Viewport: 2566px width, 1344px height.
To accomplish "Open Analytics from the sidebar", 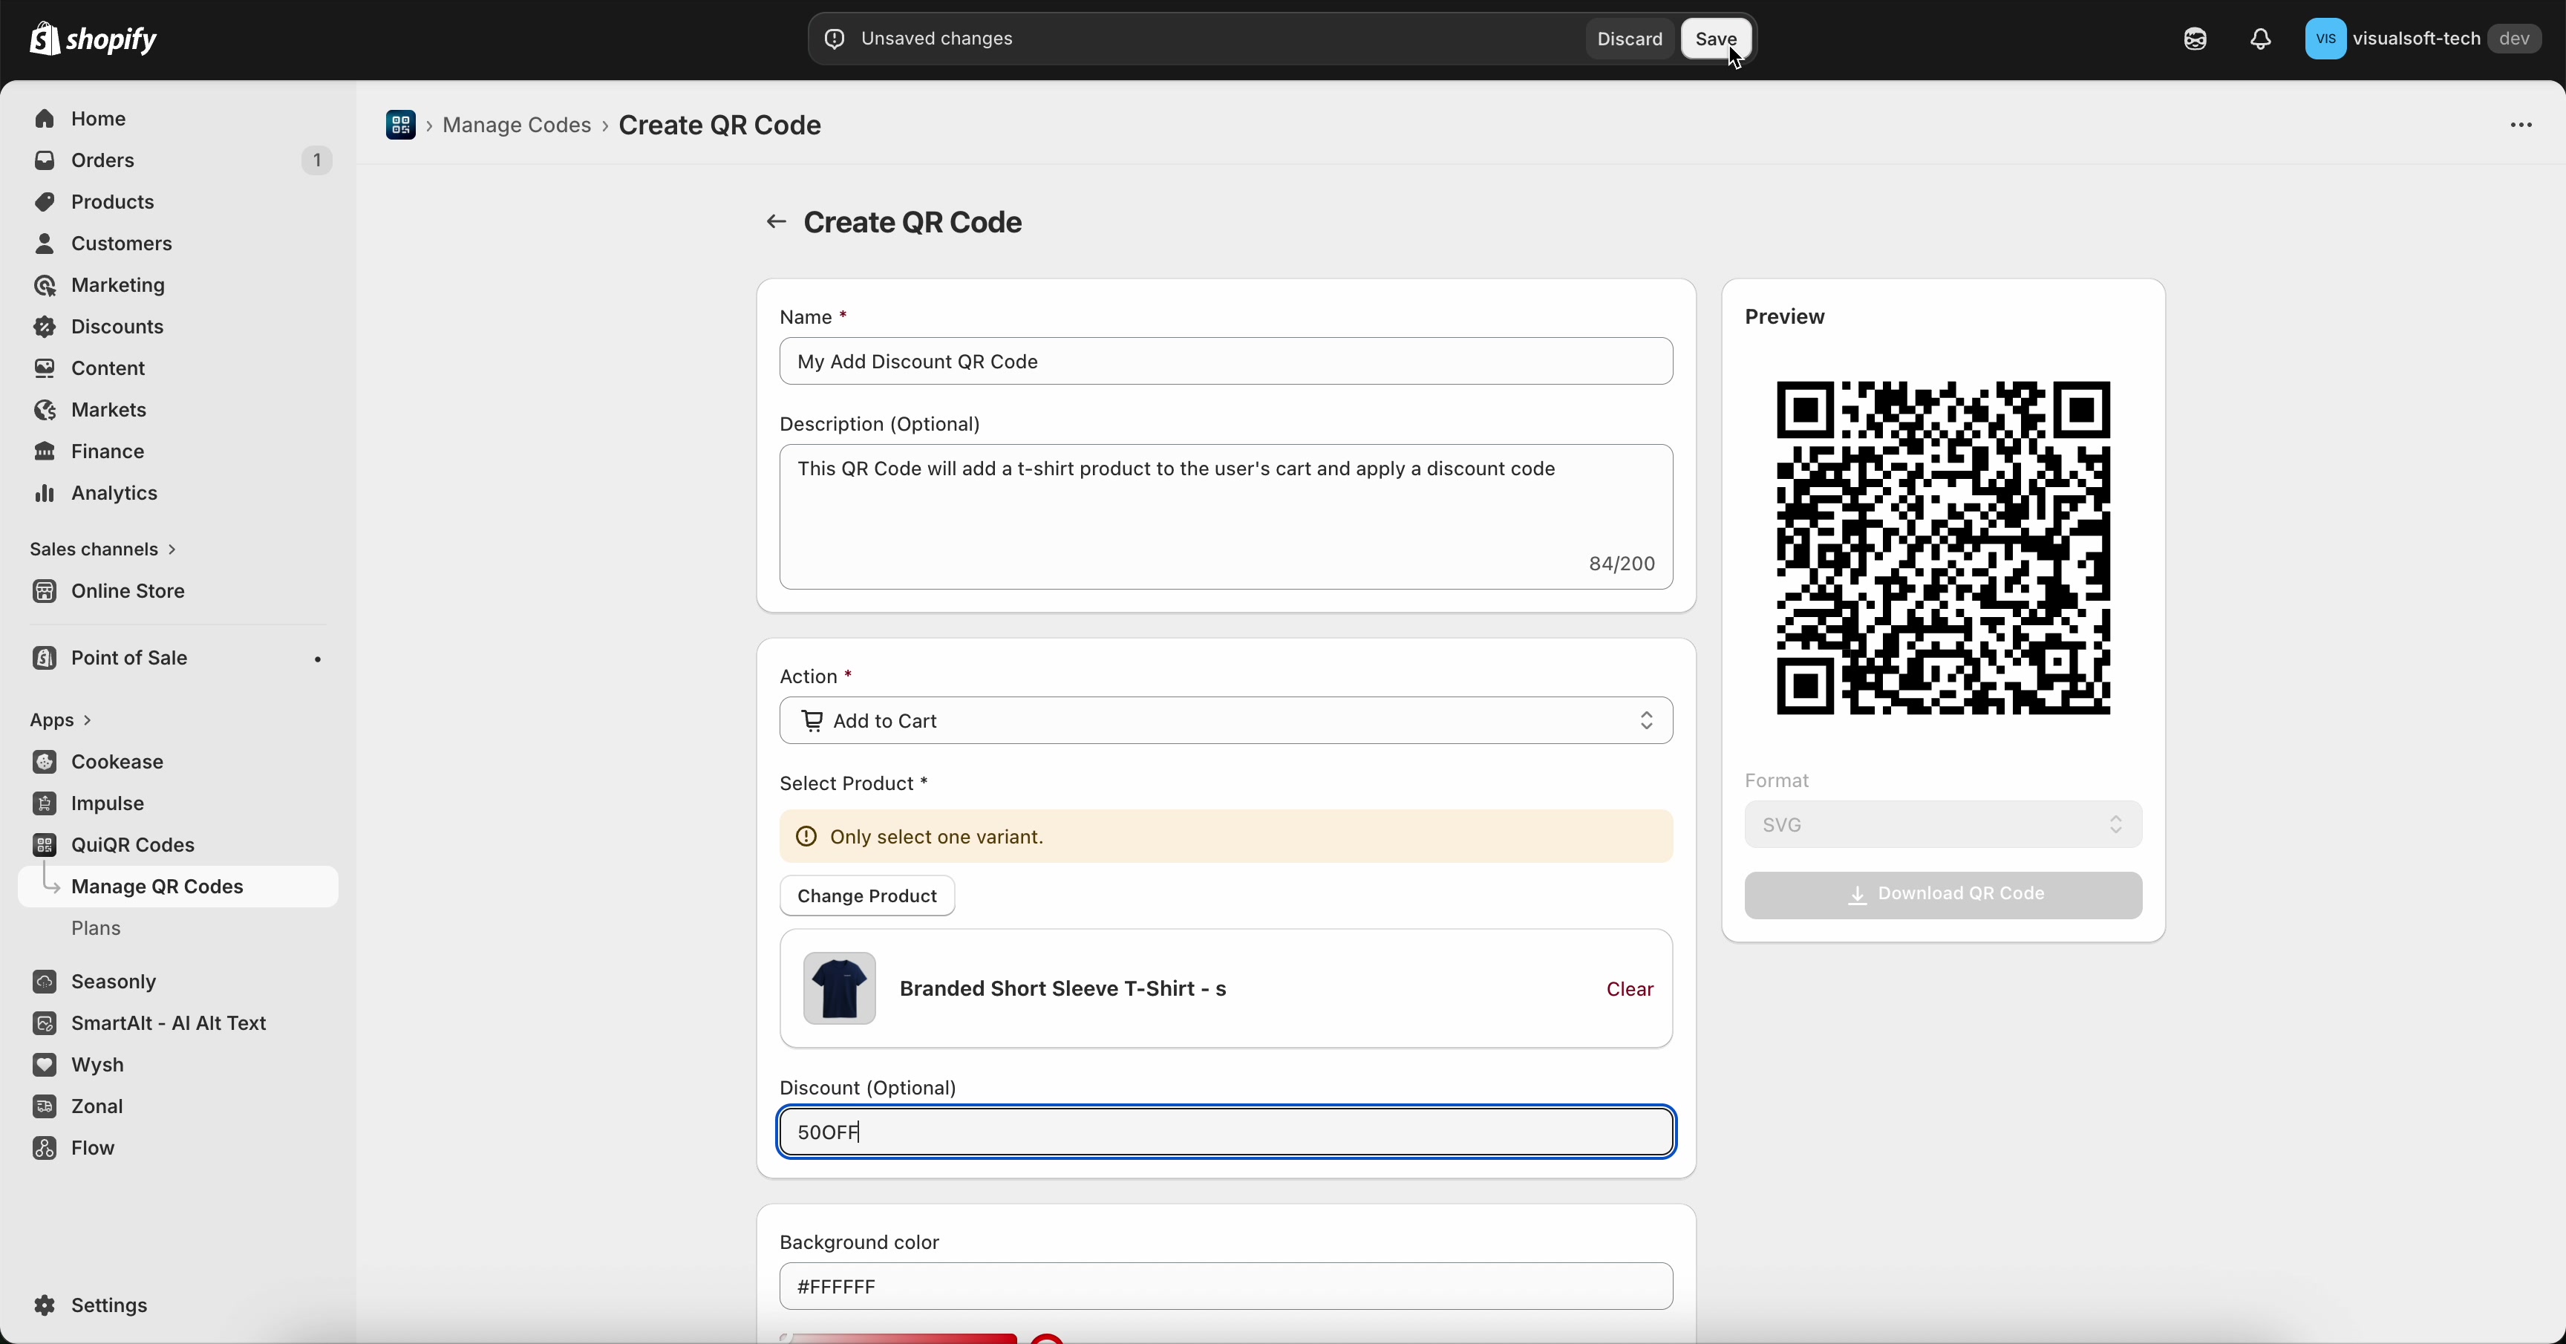I will (x=114, y=493).
